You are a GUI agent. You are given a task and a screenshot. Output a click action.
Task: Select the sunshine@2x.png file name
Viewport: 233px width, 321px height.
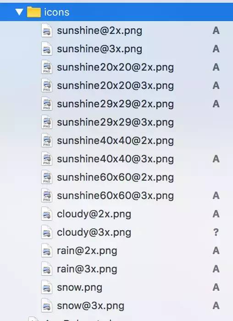[x=100, y=31]
